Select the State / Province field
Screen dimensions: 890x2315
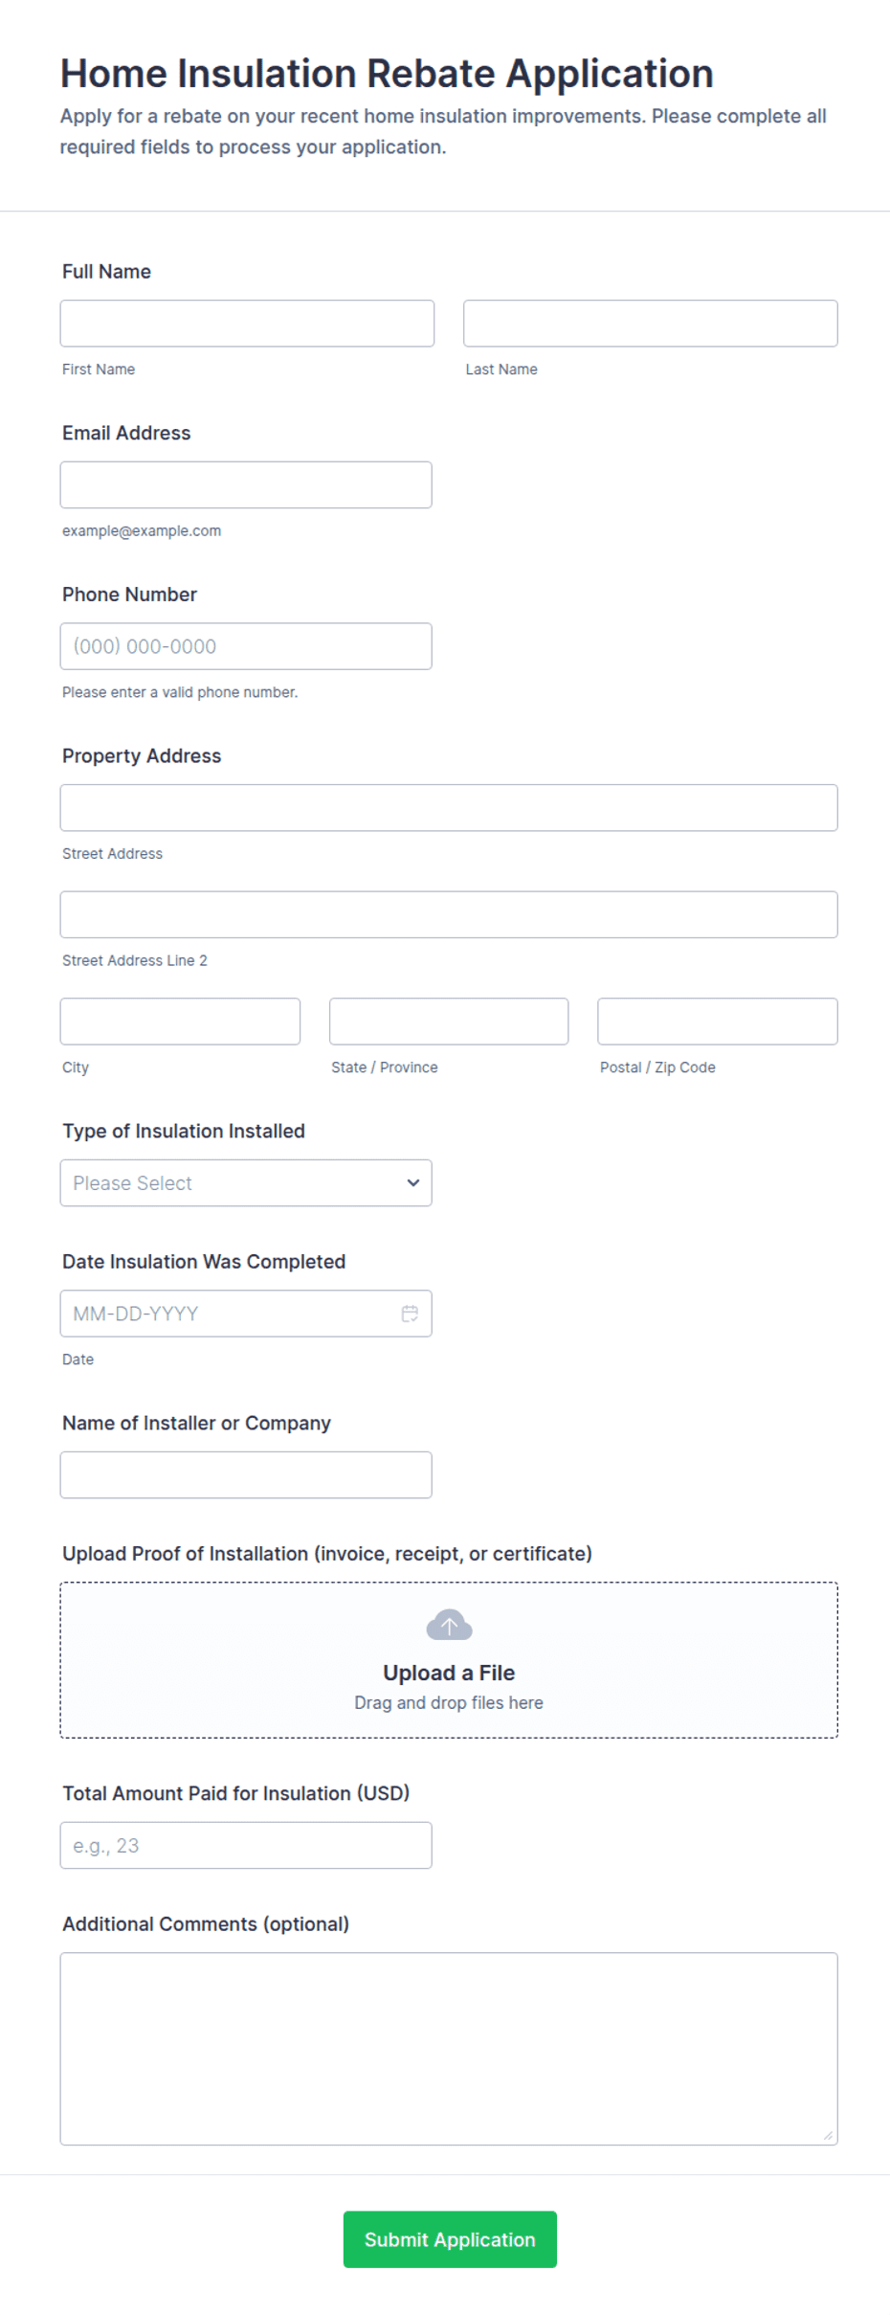449,1022
